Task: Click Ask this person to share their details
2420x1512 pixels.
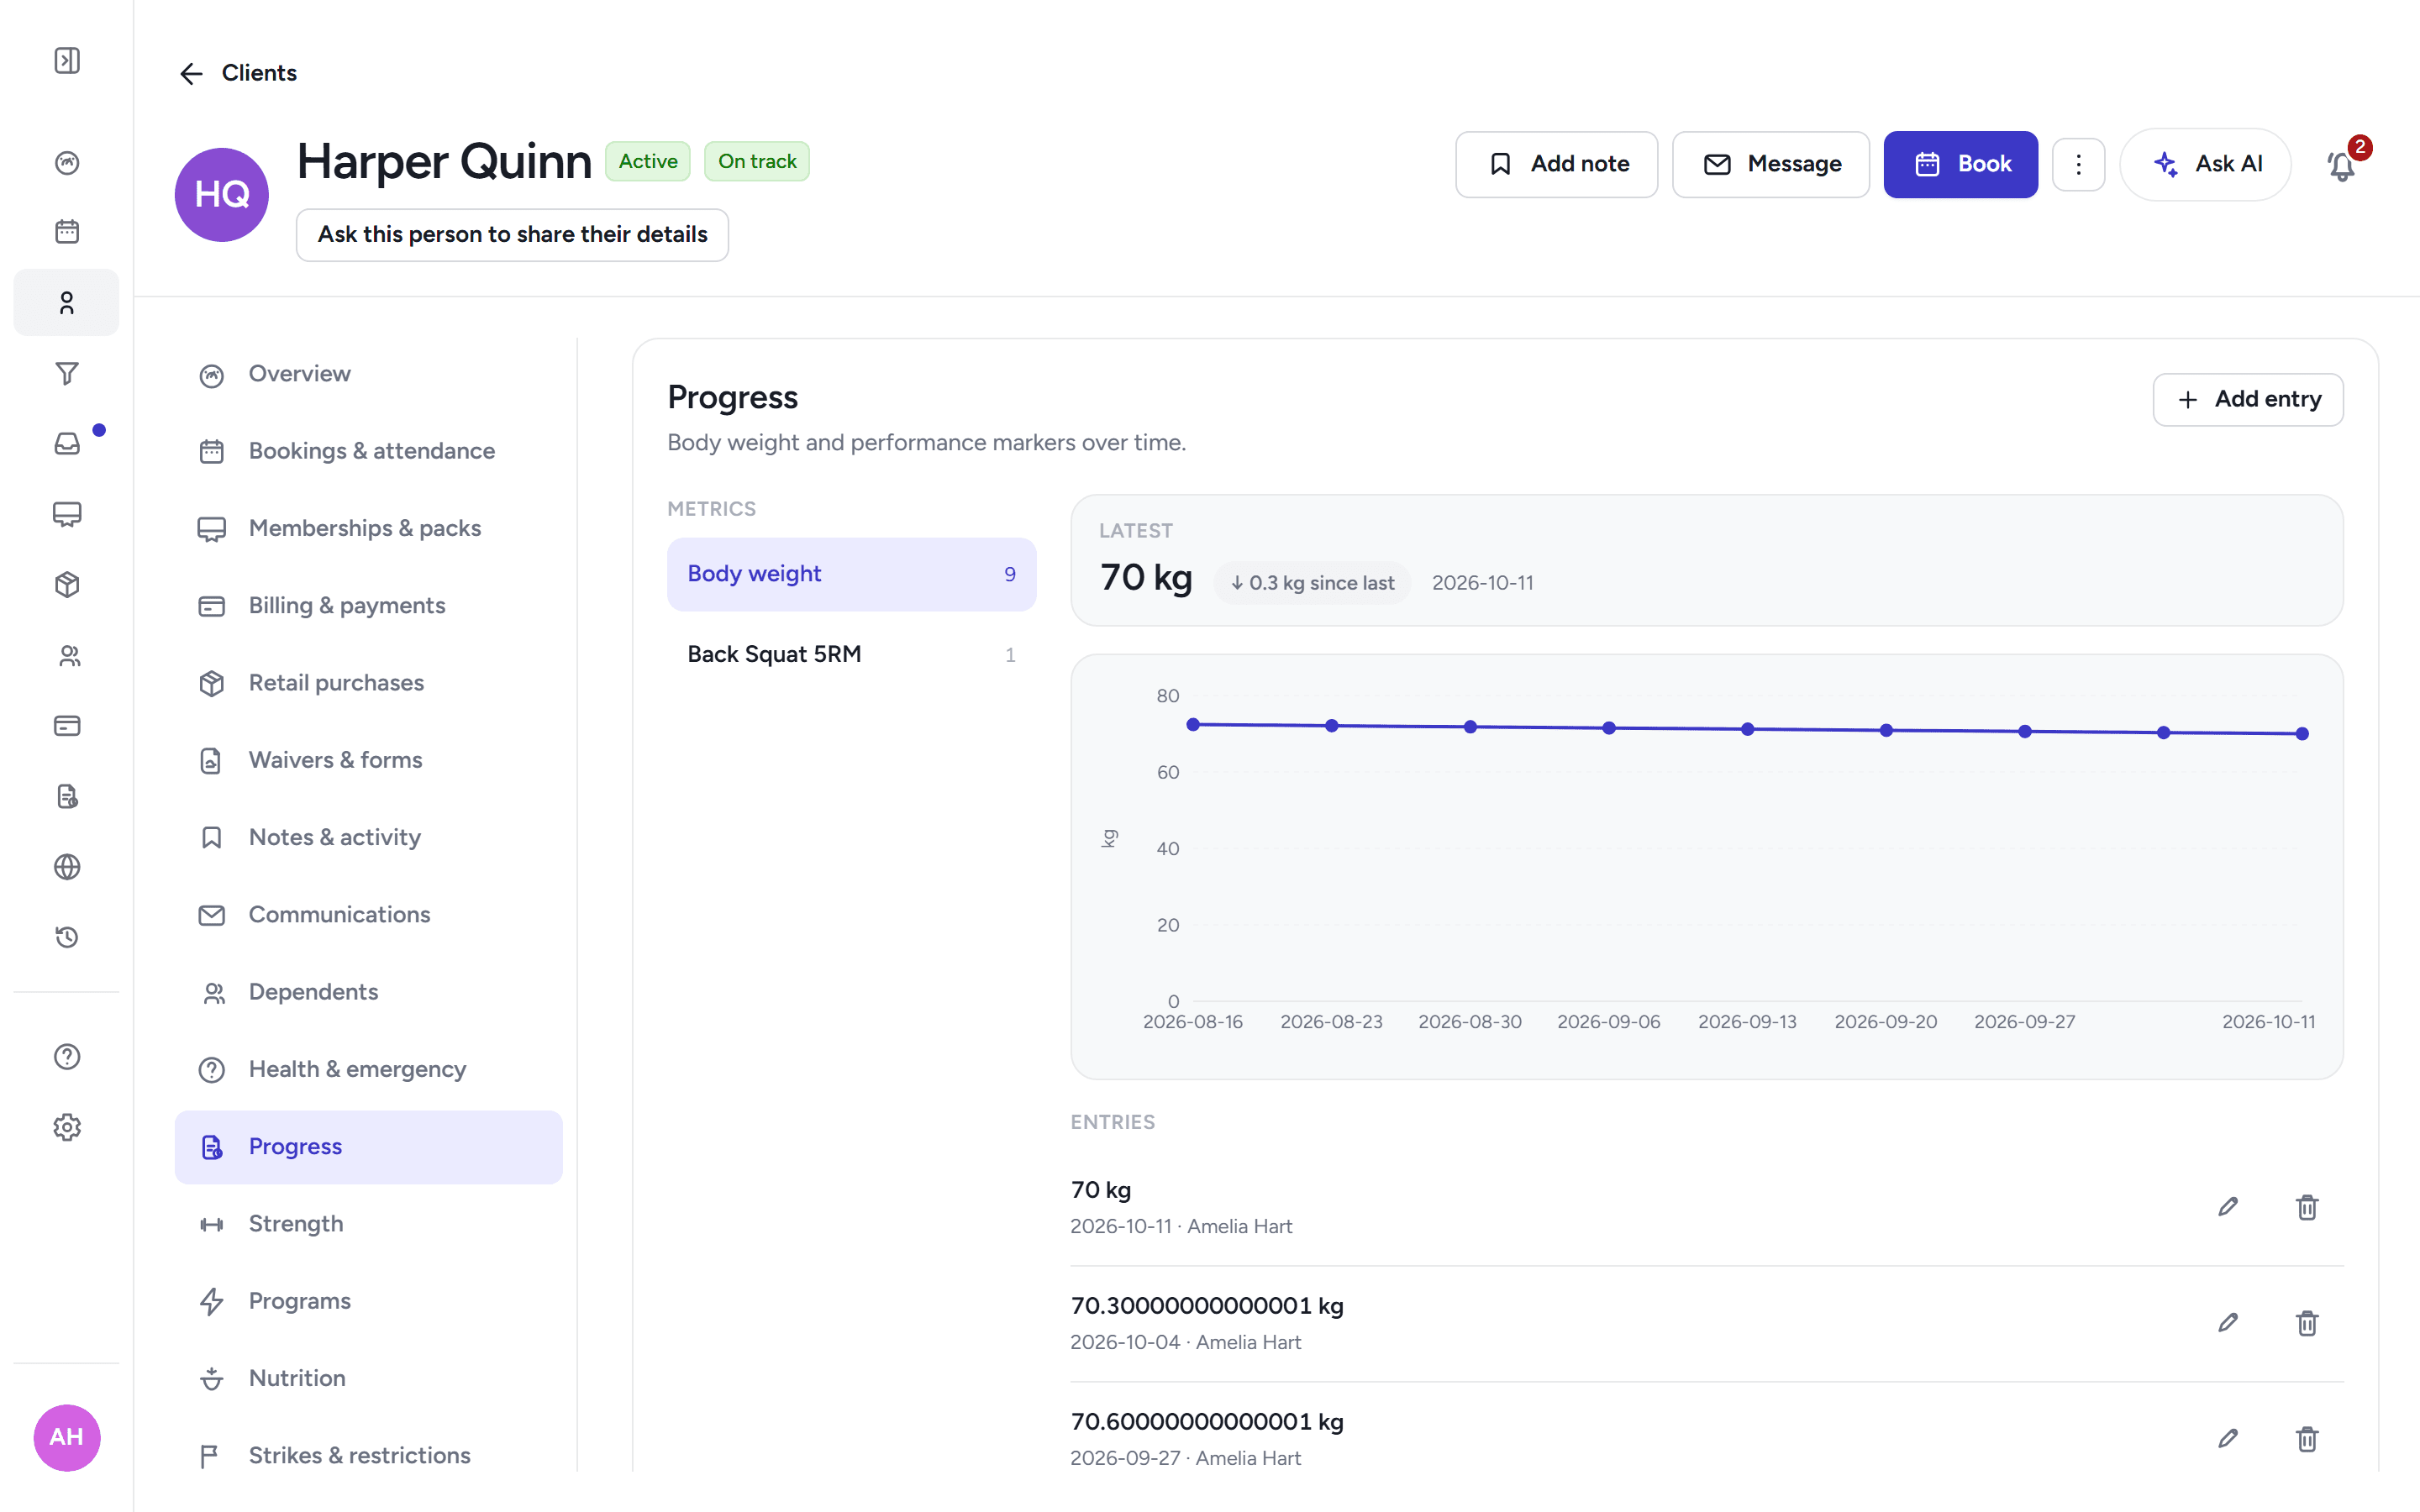Action: (x=512, y=235)
